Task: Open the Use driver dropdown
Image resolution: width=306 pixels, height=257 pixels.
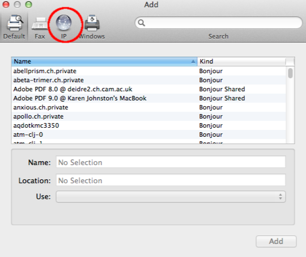Action: click(171, 197)
